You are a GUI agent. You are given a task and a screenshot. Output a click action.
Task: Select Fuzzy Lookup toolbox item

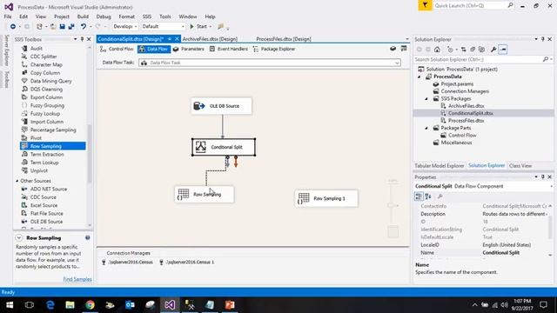tap(44, 114)
